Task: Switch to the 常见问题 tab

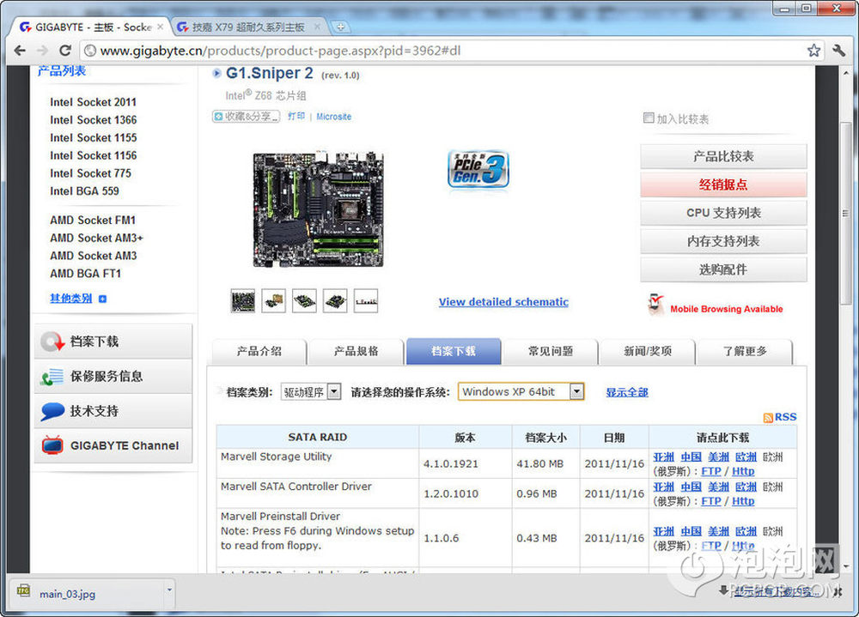Action: pos(550,351)
